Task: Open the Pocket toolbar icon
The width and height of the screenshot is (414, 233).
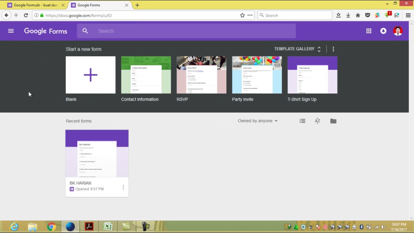Action: [367, 15]
